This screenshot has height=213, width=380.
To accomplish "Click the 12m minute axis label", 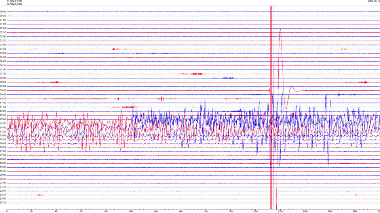I will click(x=156, y=211).
